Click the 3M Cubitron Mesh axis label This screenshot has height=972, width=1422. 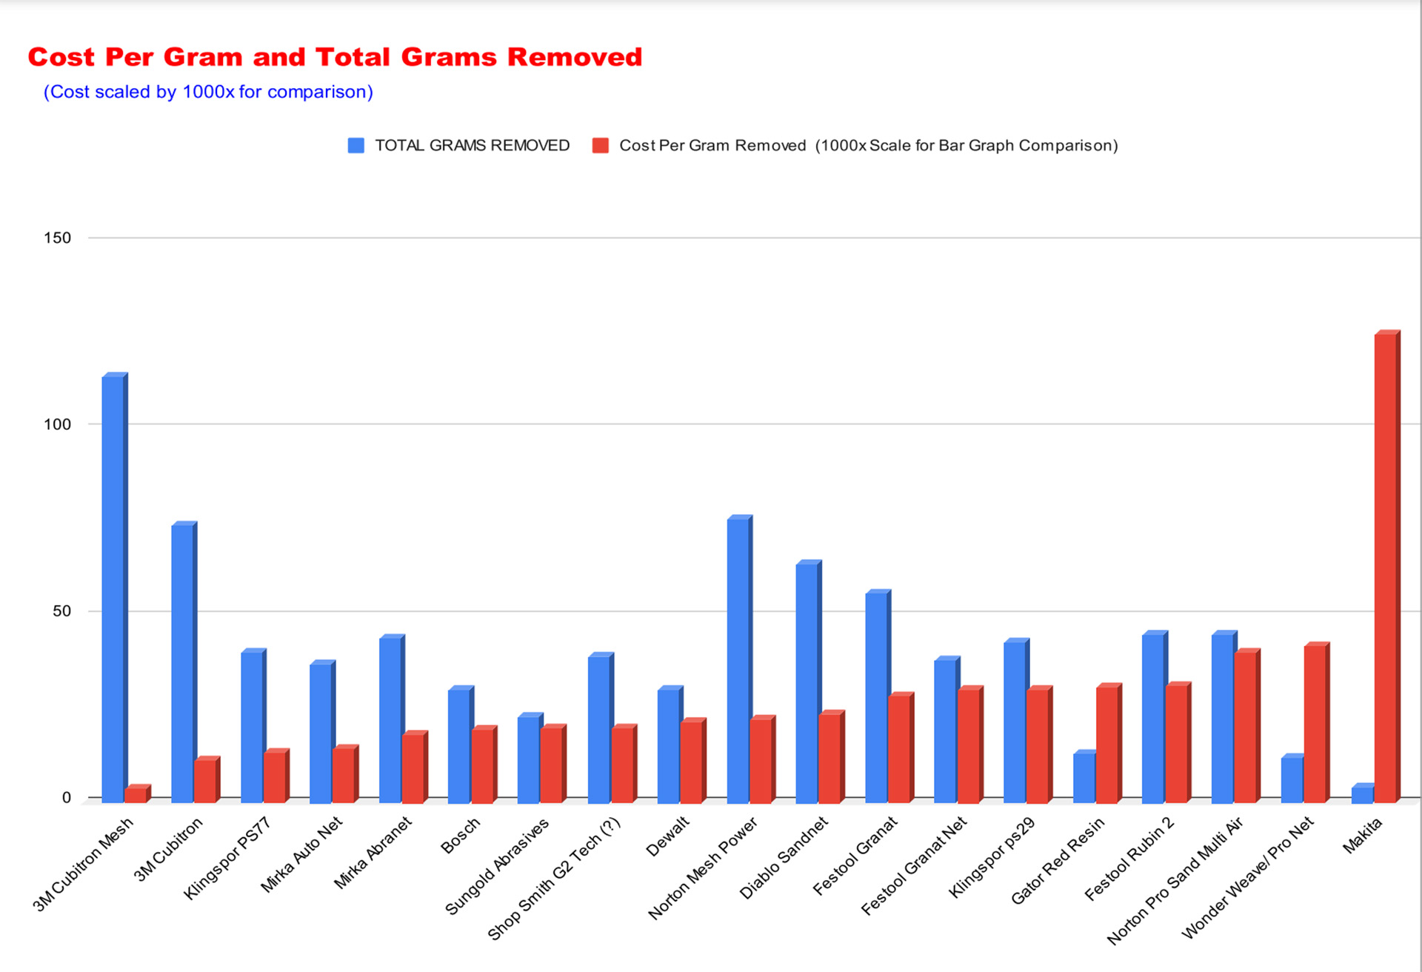click(84, 864)
